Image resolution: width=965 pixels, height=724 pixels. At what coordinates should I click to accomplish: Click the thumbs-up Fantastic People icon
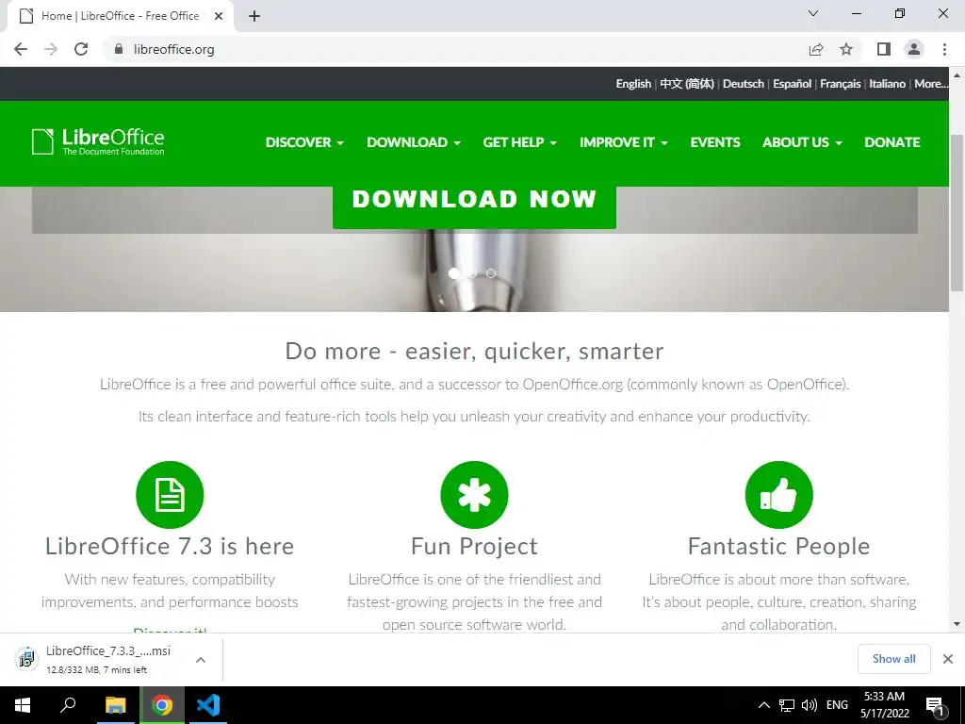[x=779, y=494]
